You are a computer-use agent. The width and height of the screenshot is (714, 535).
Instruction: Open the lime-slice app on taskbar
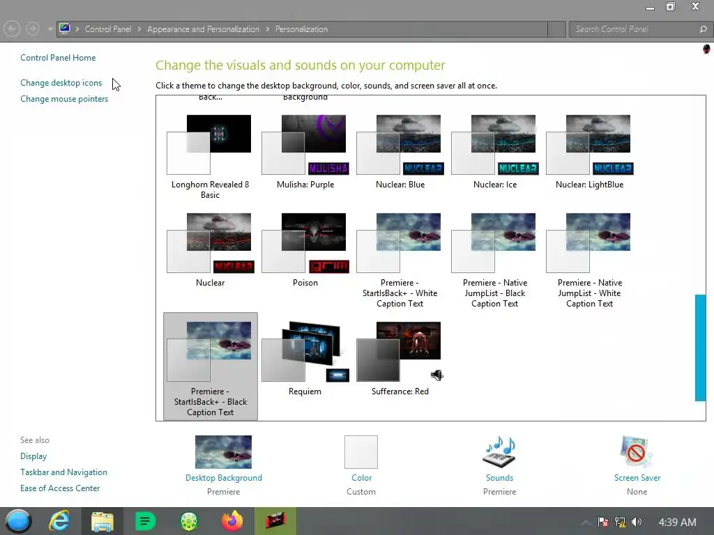188,521
